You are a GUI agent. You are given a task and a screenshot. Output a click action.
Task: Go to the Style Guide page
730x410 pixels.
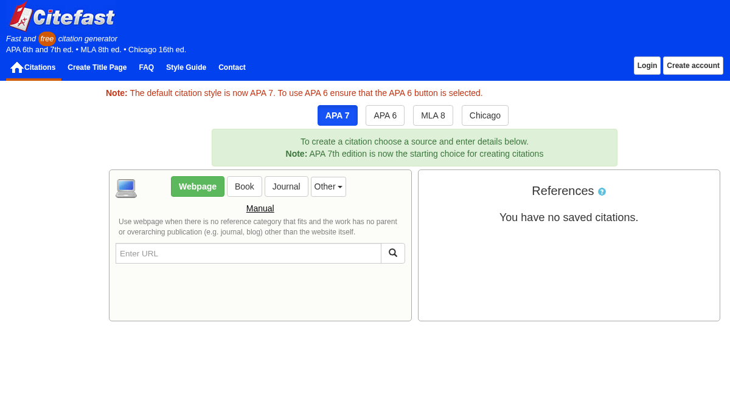(x=186, y=67)
